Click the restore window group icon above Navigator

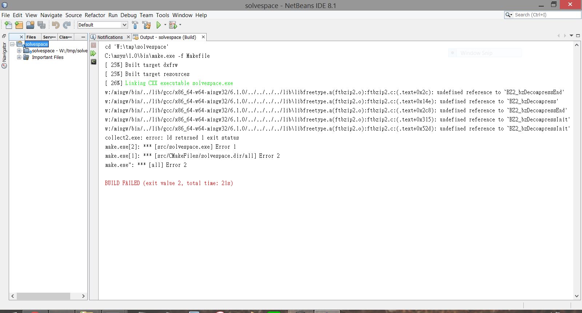point(4,36)
